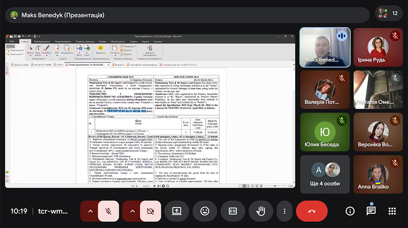Open video settings chevron beside camera
Image resolution: width=408 pixels, height=228 pixels.
[132, 211]
